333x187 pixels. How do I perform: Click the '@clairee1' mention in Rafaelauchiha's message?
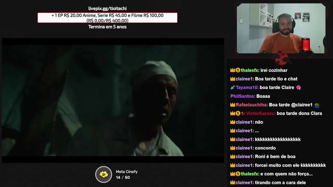[x=302, y=105]
